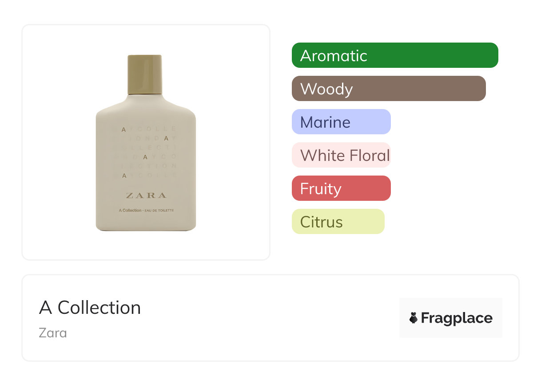
Task: Click the Fragplace bottle logo icon
Action: [414, 318]
